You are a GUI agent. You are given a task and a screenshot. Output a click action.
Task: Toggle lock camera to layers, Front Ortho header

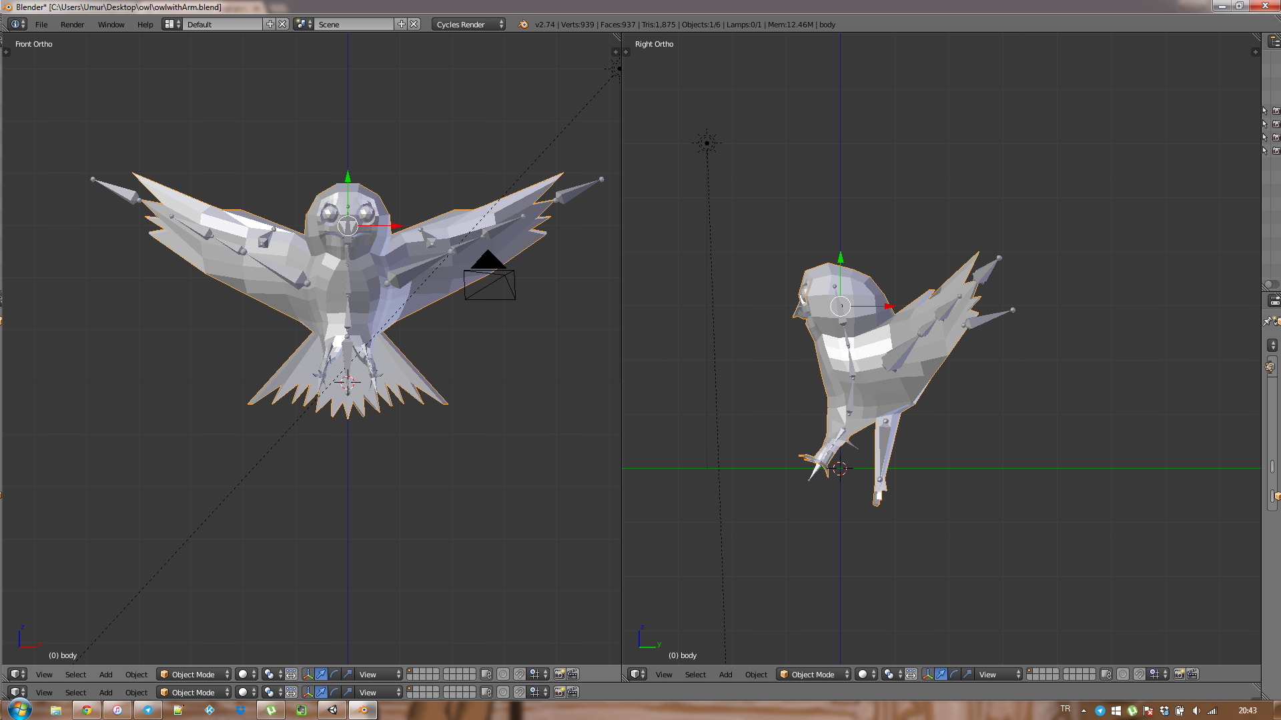pyautogui.click(x=486, y=674)
